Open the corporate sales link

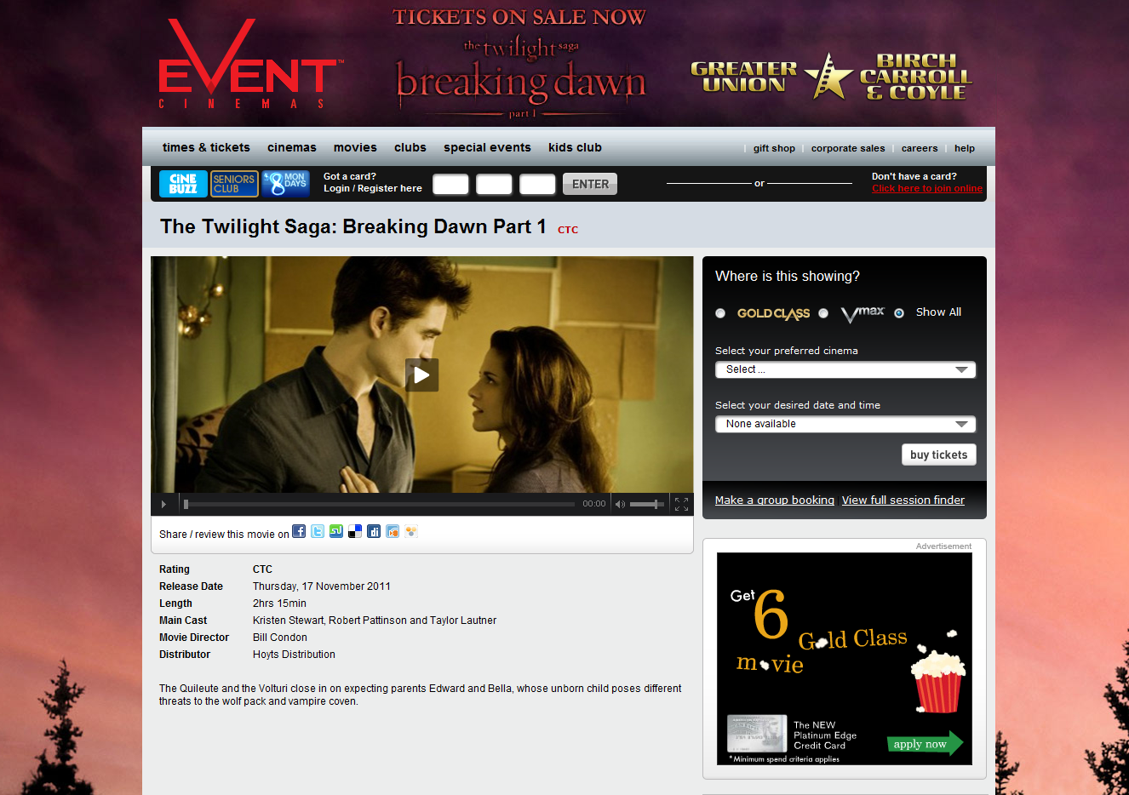(x=848, y=148)
